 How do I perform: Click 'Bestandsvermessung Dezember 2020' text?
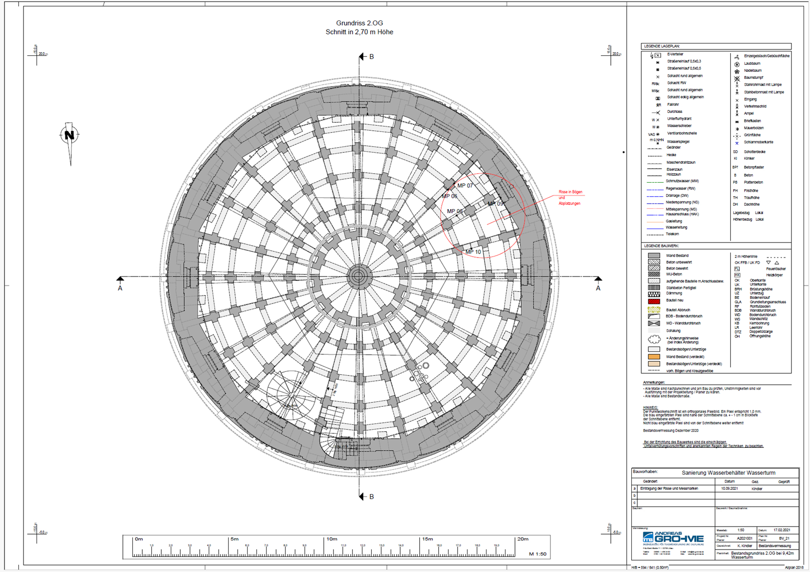coord(671,430)
